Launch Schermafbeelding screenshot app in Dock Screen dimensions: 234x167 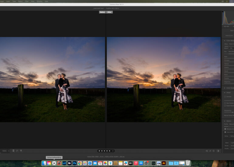pos(54,163)
